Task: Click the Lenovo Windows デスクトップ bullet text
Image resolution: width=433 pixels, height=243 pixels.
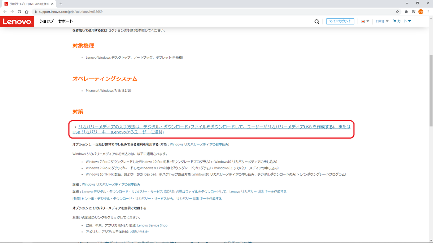Action: (x=134, y=58)
